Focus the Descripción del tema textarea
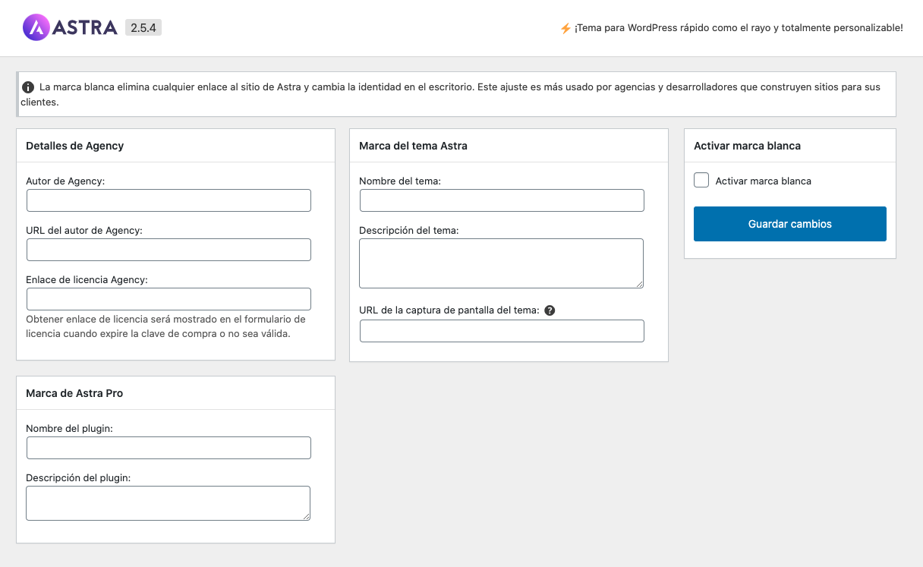This screenshot has width=923, height=567. tap(501, 263)
